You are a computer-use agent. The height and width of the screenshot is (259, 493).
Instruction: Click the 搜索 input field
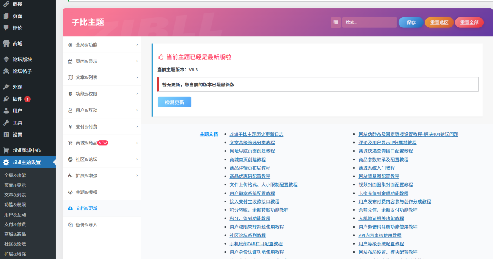(369, 22)
